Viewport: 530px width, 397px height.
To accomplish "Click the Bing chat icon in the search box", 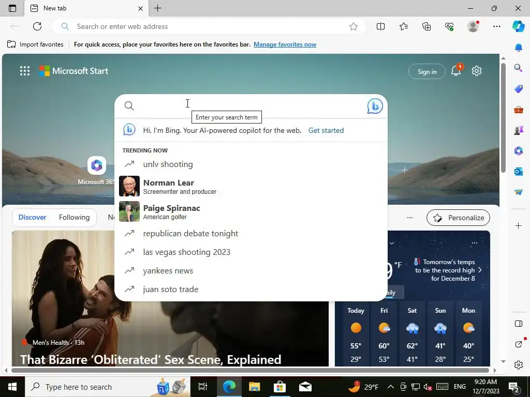I will 375,106.
